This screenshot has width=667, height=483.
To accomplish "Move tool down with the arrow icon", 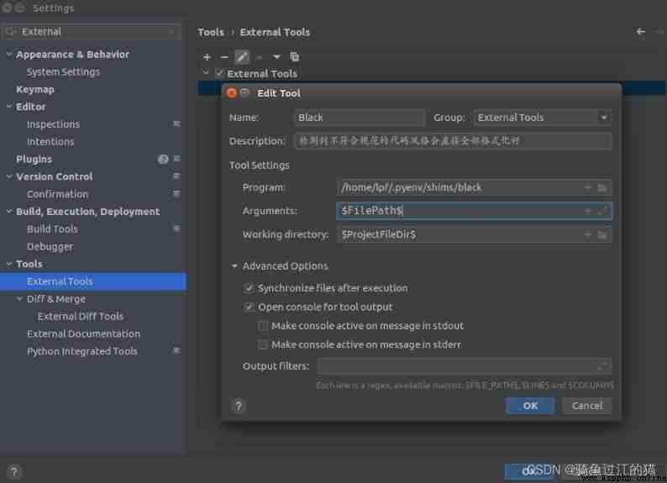I will click(x=276, y=57).
